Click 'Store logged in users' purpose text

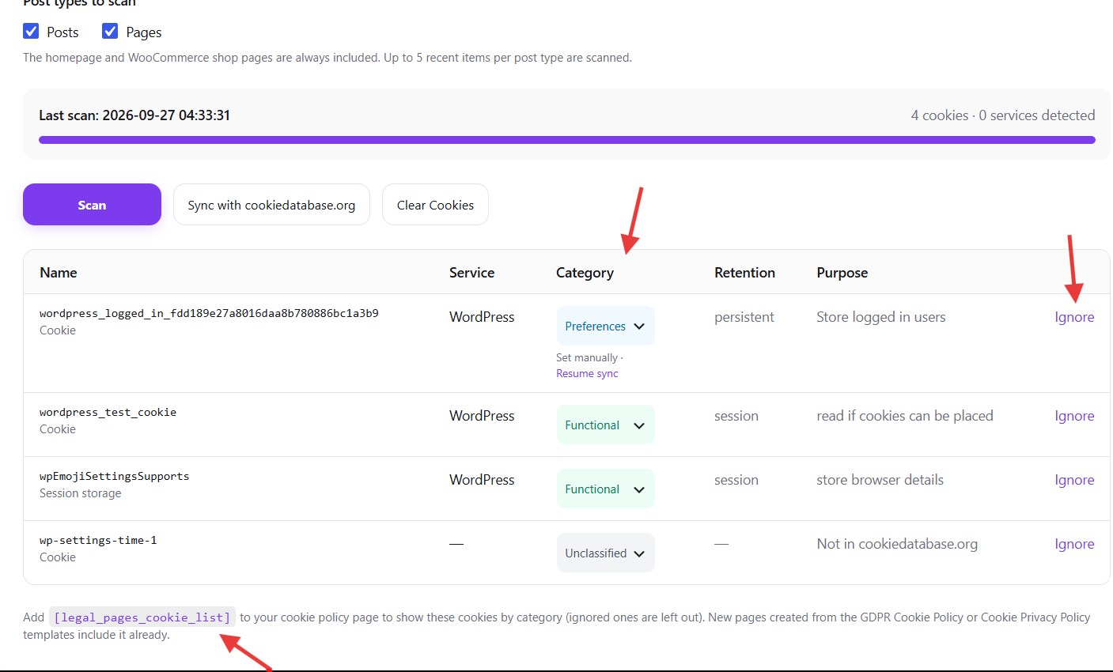[x=880, y=317]
